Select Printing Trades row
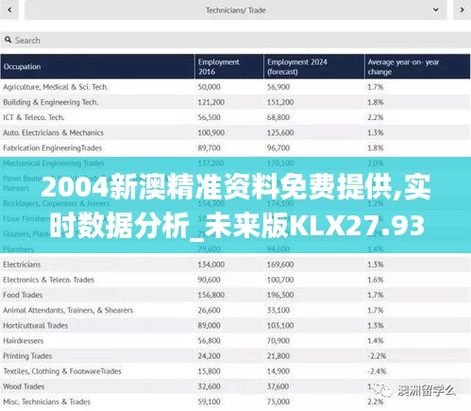 pyautogui.click(x=235, y=356)
